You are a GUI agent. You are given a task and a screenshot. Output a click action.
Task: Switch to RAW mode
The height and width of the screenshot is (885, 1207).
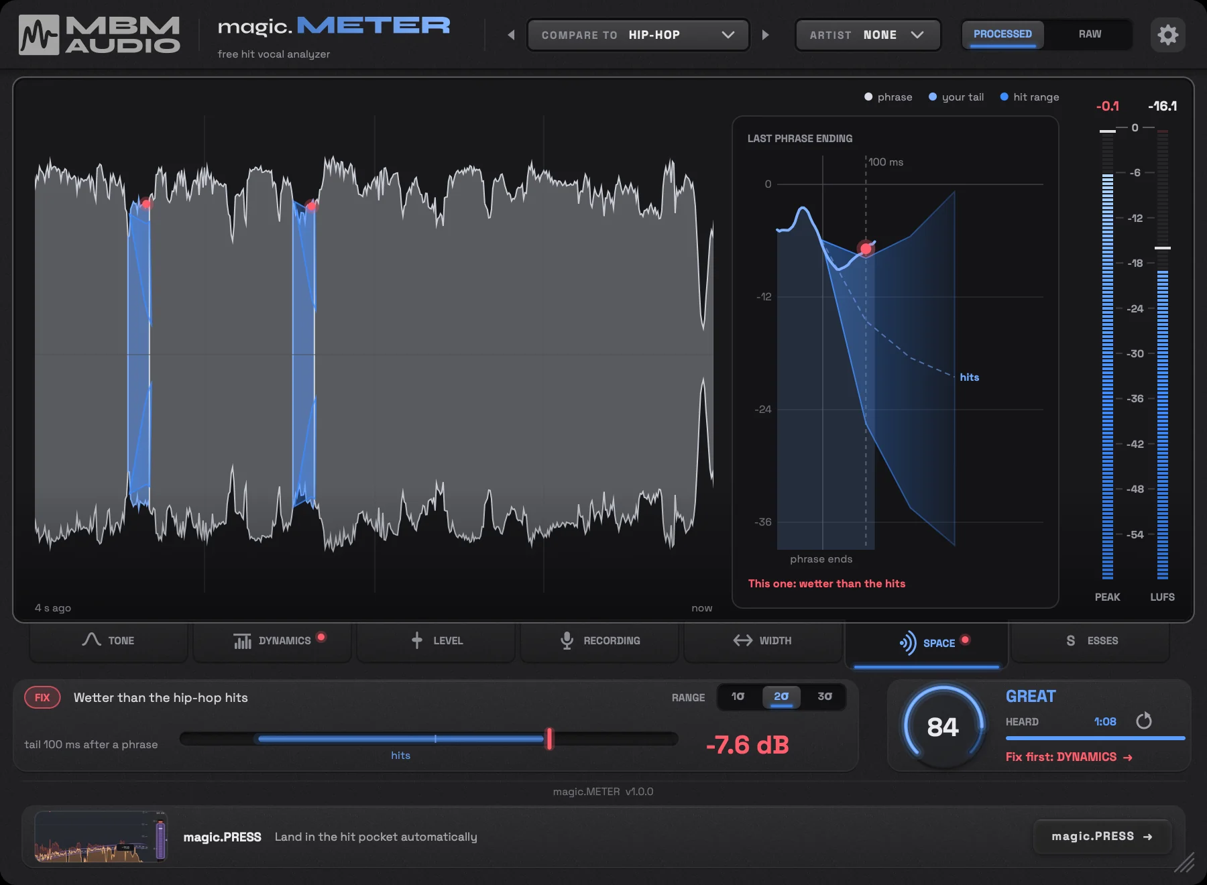click(1090, 34)
